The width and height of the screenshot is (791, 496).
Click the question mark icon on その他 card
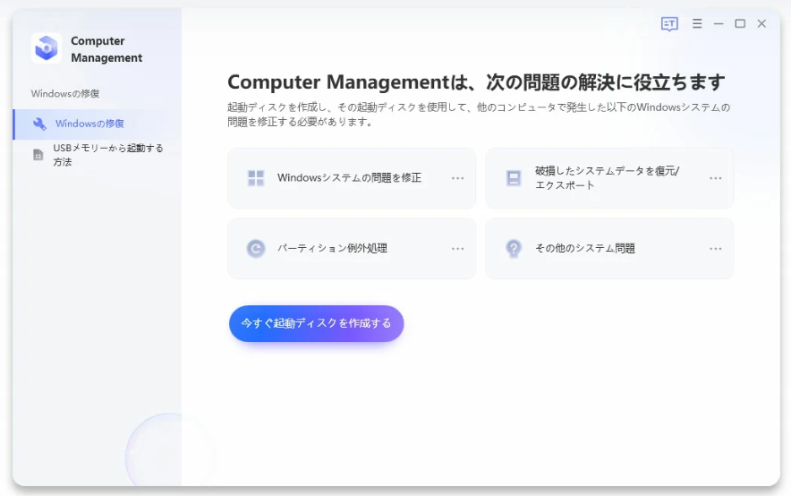click(x=514, y=249)
